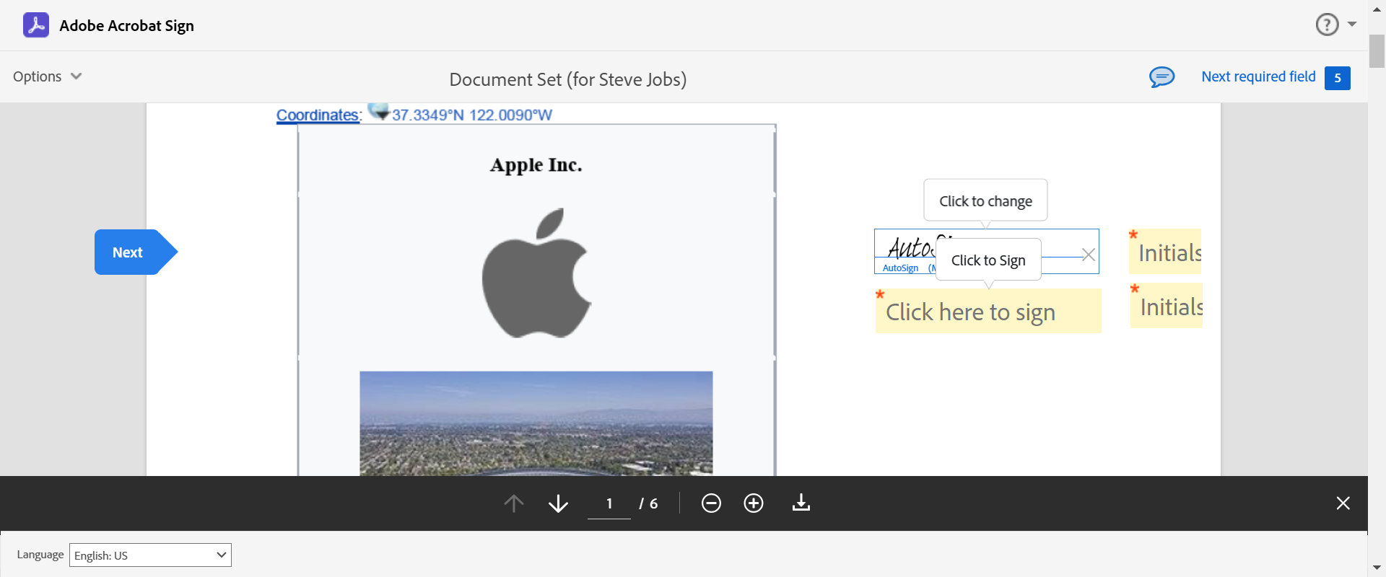Viewport: 1386px width, 577px height.
Task: Click the Apple Park aerial photo
Action: coord(536,423)
